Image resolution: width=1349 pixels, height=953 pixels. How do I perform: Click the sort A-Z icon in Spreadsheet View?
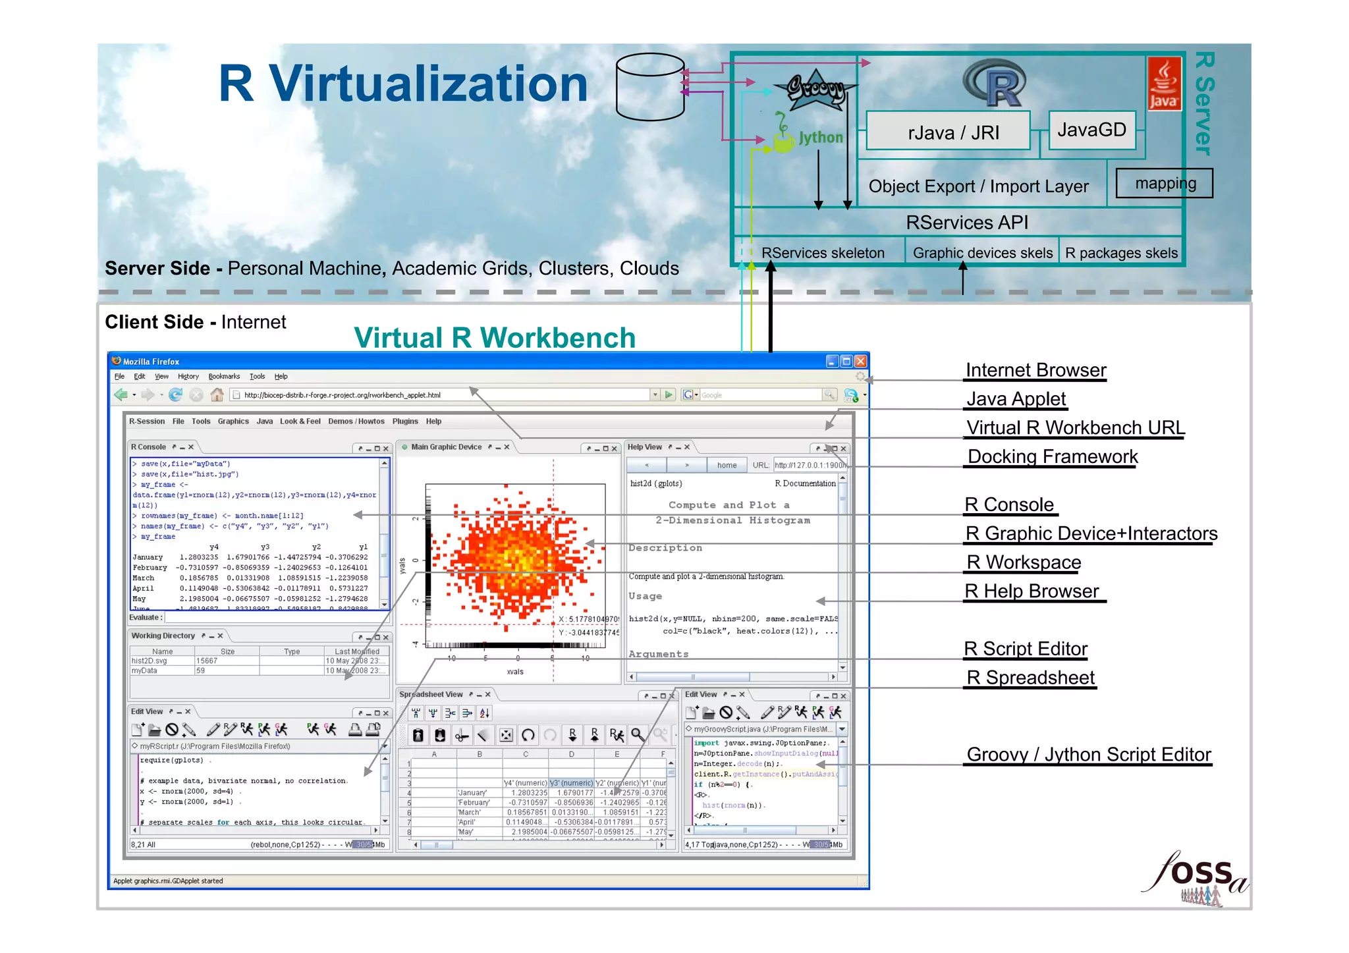485,713
